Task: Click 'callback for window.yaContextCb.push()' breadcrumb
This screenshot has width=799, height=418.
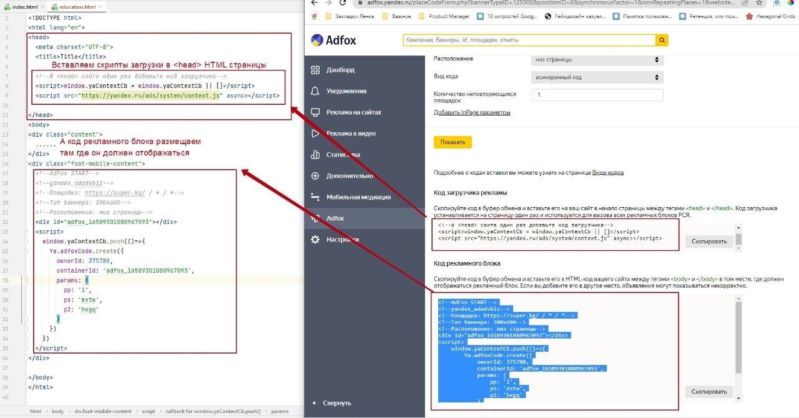Action: pyautogui.click(x=213, y=412)
